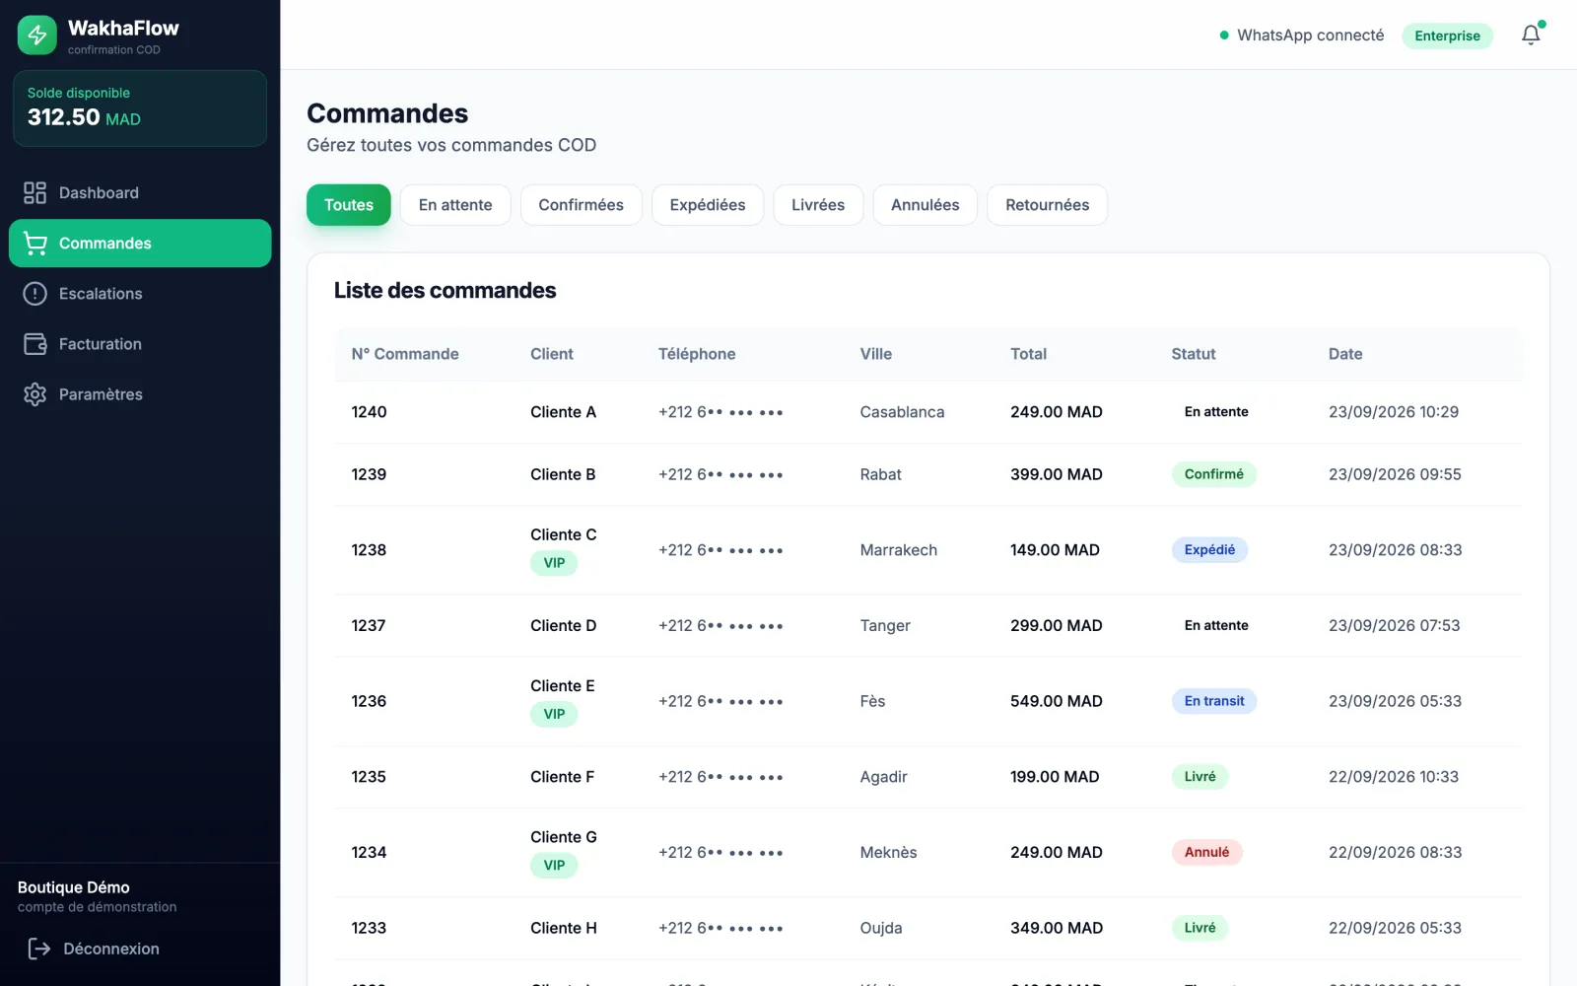Click the Annulé status badge
The width and height of the screenshot is (1577, 986).
[x=1207, y=852]
